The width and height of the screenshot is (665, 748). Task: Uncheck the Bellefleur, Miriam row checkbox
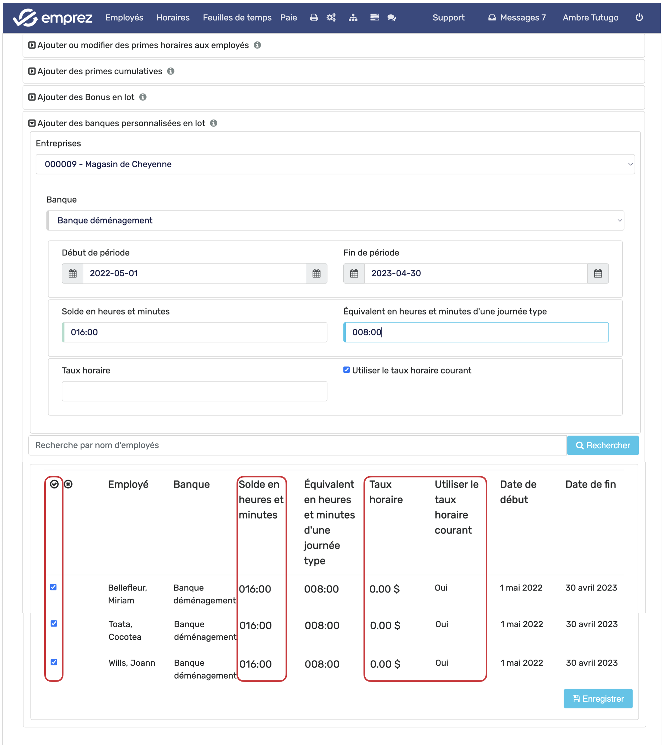point(54,587)
